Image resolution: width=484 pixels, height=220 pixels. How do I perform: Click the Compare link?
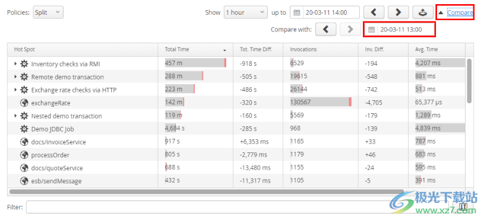(x=460, y=12)
